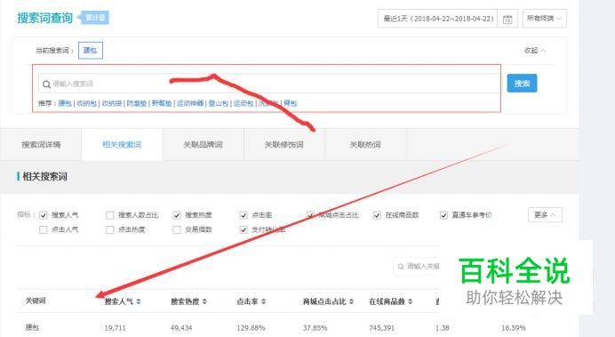Click recommended keyword 运动神器 link
This screenshot has height=337, width=615.
(x=190, y=103)
